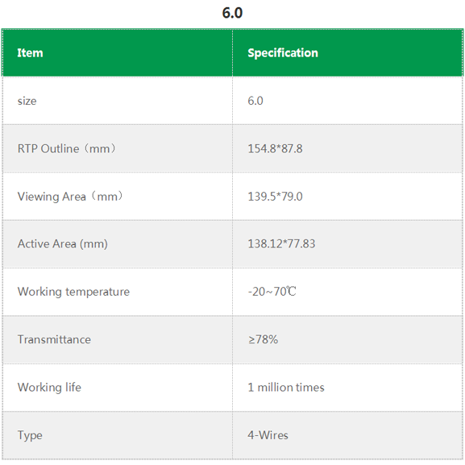Image resolution: width=465 pixels, height=465 pixels.
Task: Click the green table header bar
Action: (x=232, y=53)
